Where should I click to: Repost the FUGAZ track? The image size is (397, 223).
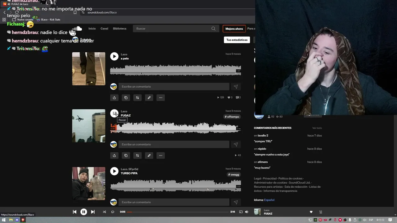coord(137,155)
